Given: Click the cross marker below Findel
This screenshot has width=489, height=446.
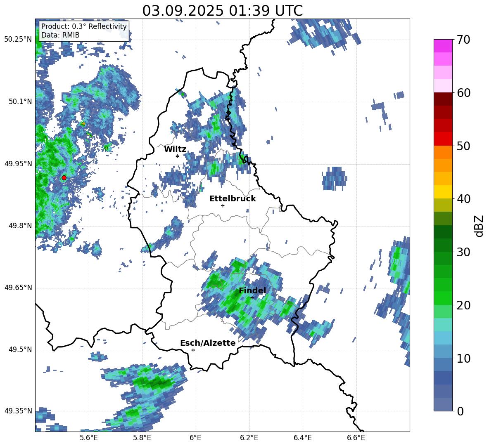Looking at the screenshot, I should (x=252, y=297).
